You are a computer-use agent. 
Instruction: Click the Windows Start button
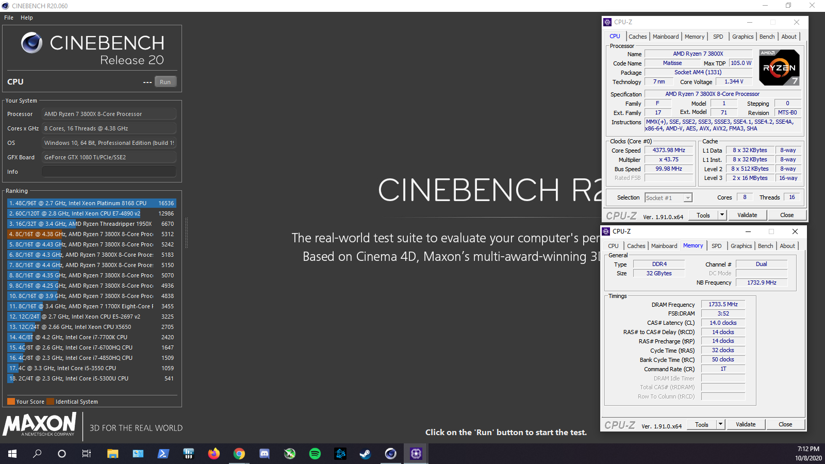click(12, 454)
